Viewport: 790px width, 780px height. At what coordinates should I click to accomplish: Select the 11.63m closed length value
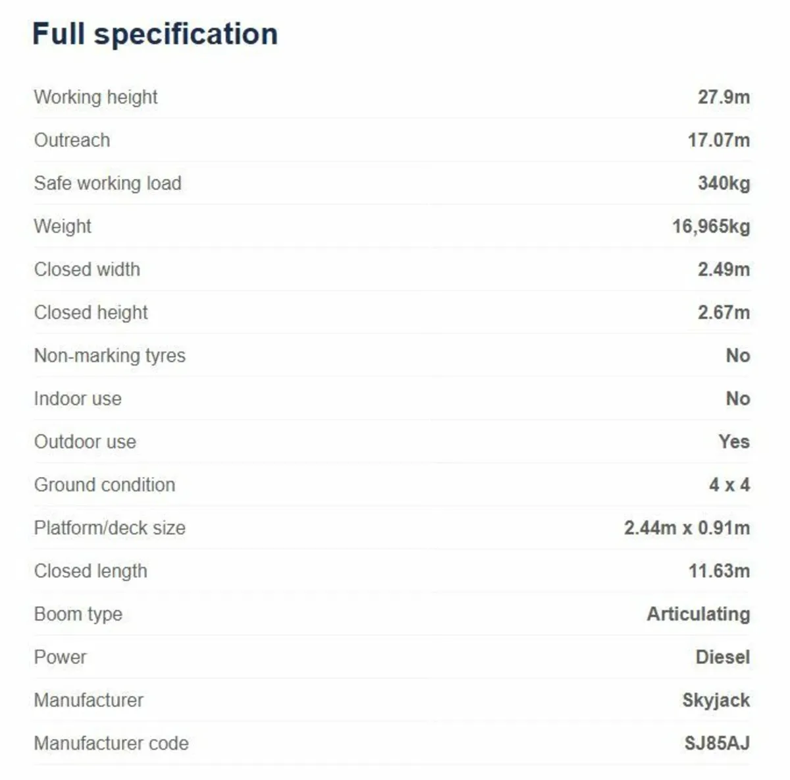coord(719,571)
